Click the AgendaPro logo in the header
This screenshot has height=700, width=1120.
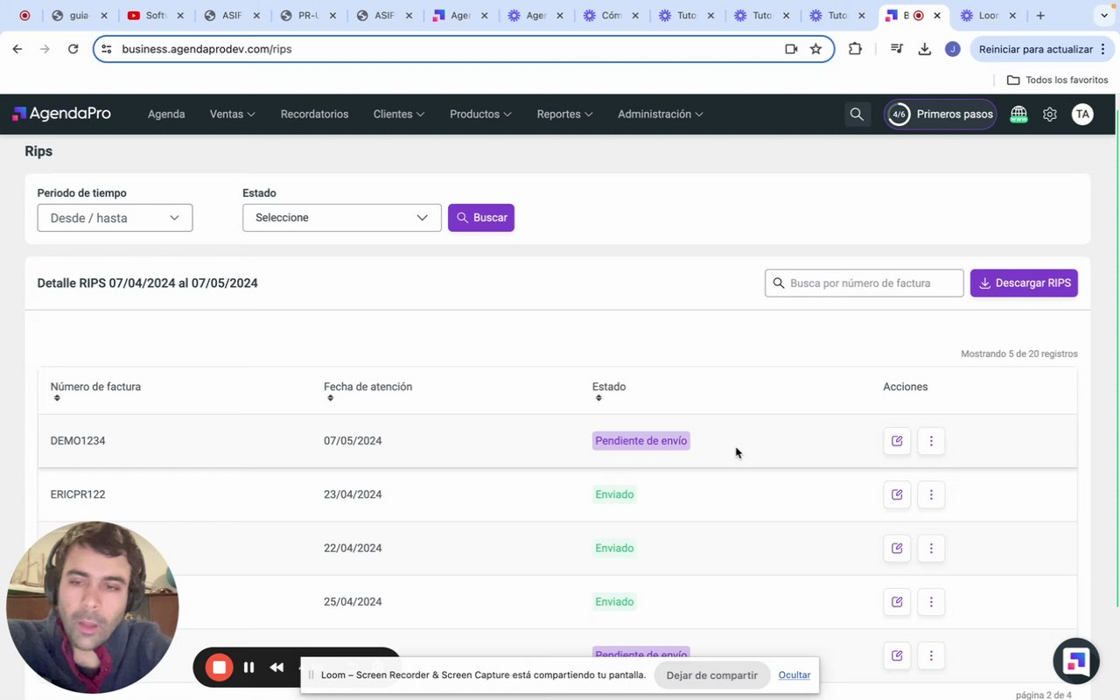[61, 114]
